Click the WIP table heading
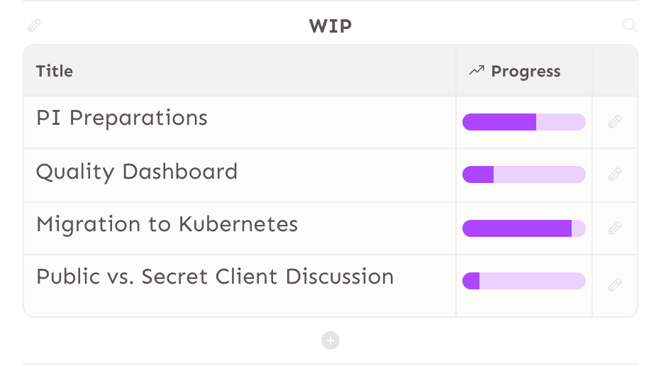The width and height of the screenshot is (661, 366). coord(330,26)
